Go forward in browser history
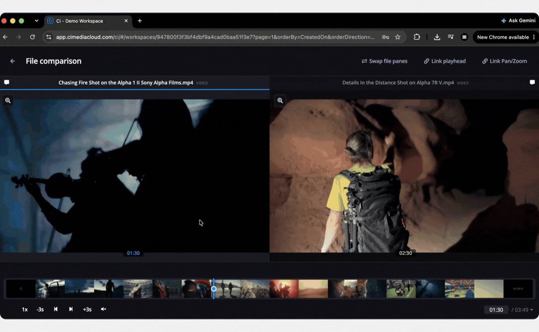Screen dimensions: 539x332 click(19, 37)
